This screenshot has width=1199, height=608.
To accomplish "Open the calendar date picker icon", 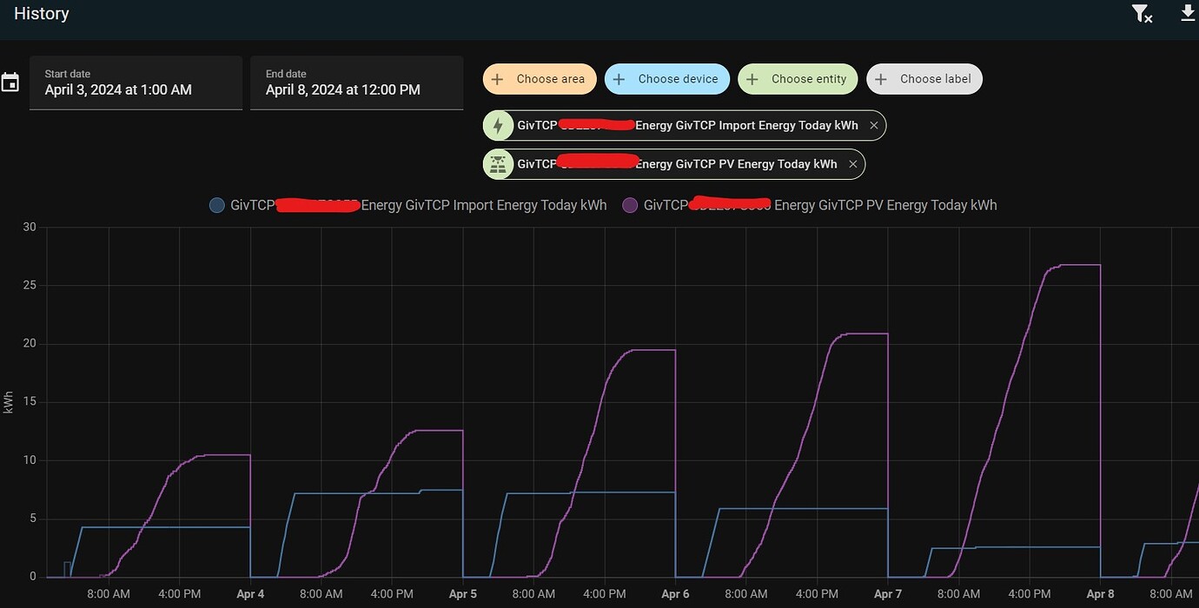I will coord(10,81).
